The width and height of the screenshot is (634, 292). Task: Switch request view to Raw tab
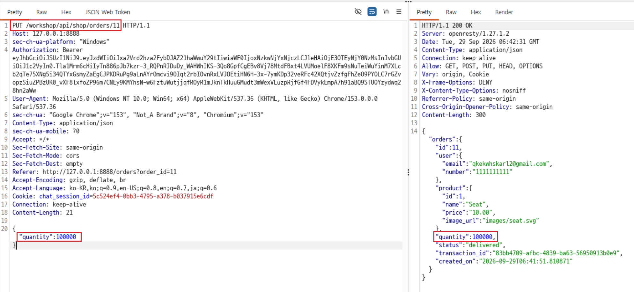point(41,12)
